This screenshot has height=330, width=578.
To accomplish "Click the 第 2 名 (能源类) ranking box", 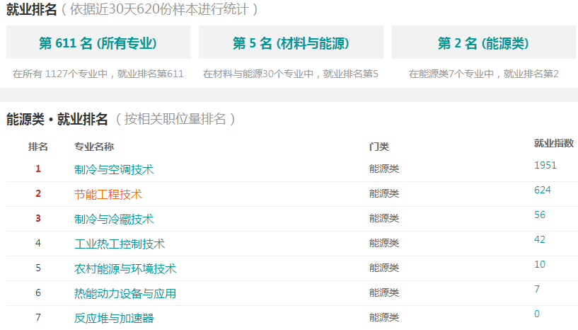I will coord(484,42).
